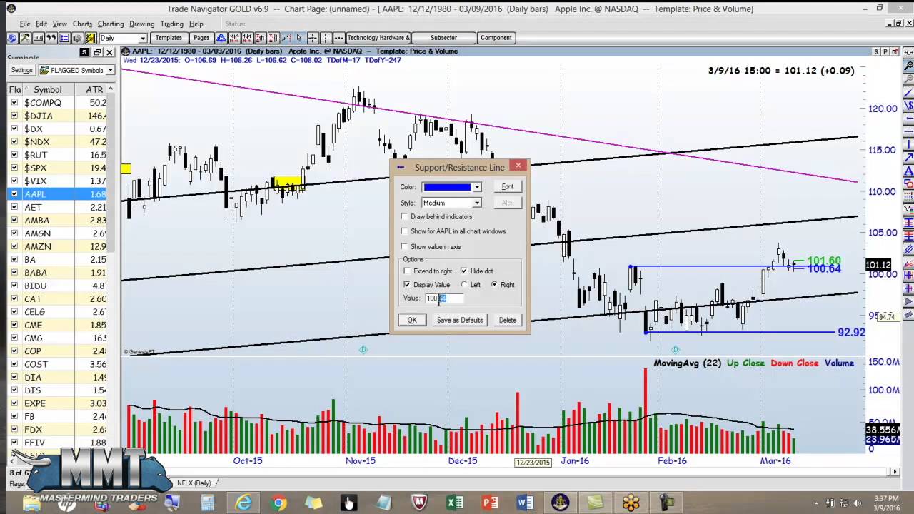914x514 pixels.
Task: Open Google Chrome from the taskbar
Action: coord(279,503)
